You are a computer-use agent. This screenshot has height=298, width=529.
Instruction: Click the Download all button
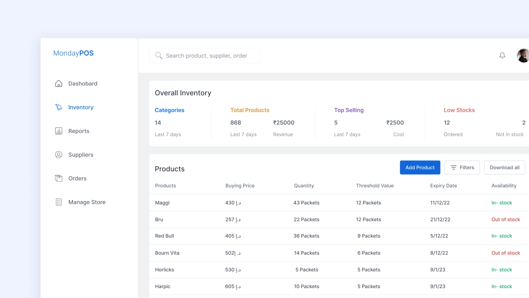504,167
